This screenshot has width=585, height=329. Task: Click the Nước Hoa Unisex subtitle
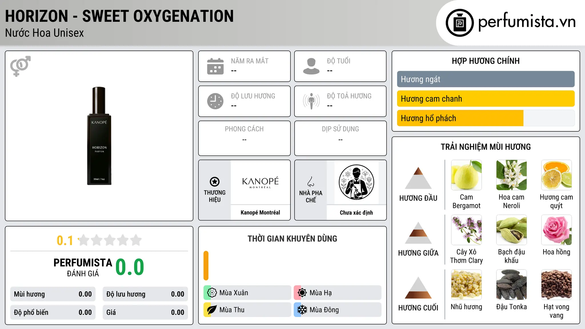tap(45, 33)
